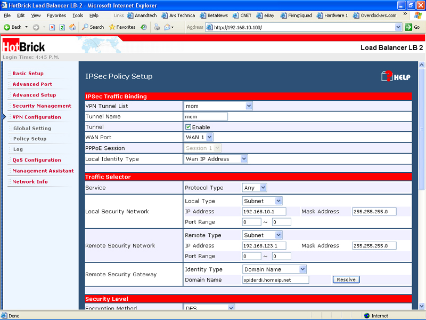Viewport: 426px width, 320px height.
Task: Go to Basic Setup in sidebar
Action: (28, 73)
